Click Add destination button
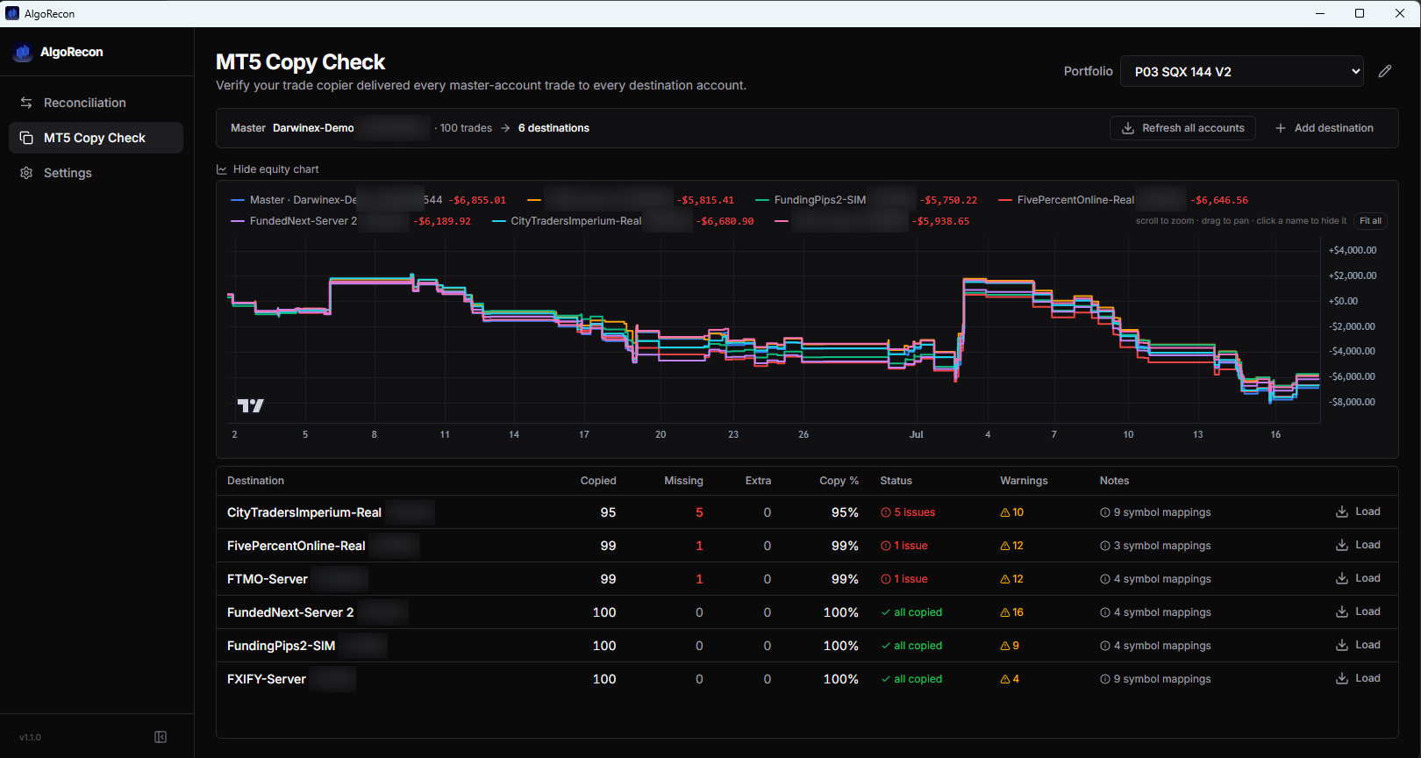 (x=1325, y=128)
